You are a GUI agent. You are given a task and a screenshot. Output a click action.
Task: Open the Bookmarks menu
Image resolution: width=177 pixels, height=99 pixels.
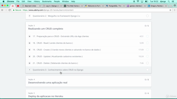47,1
